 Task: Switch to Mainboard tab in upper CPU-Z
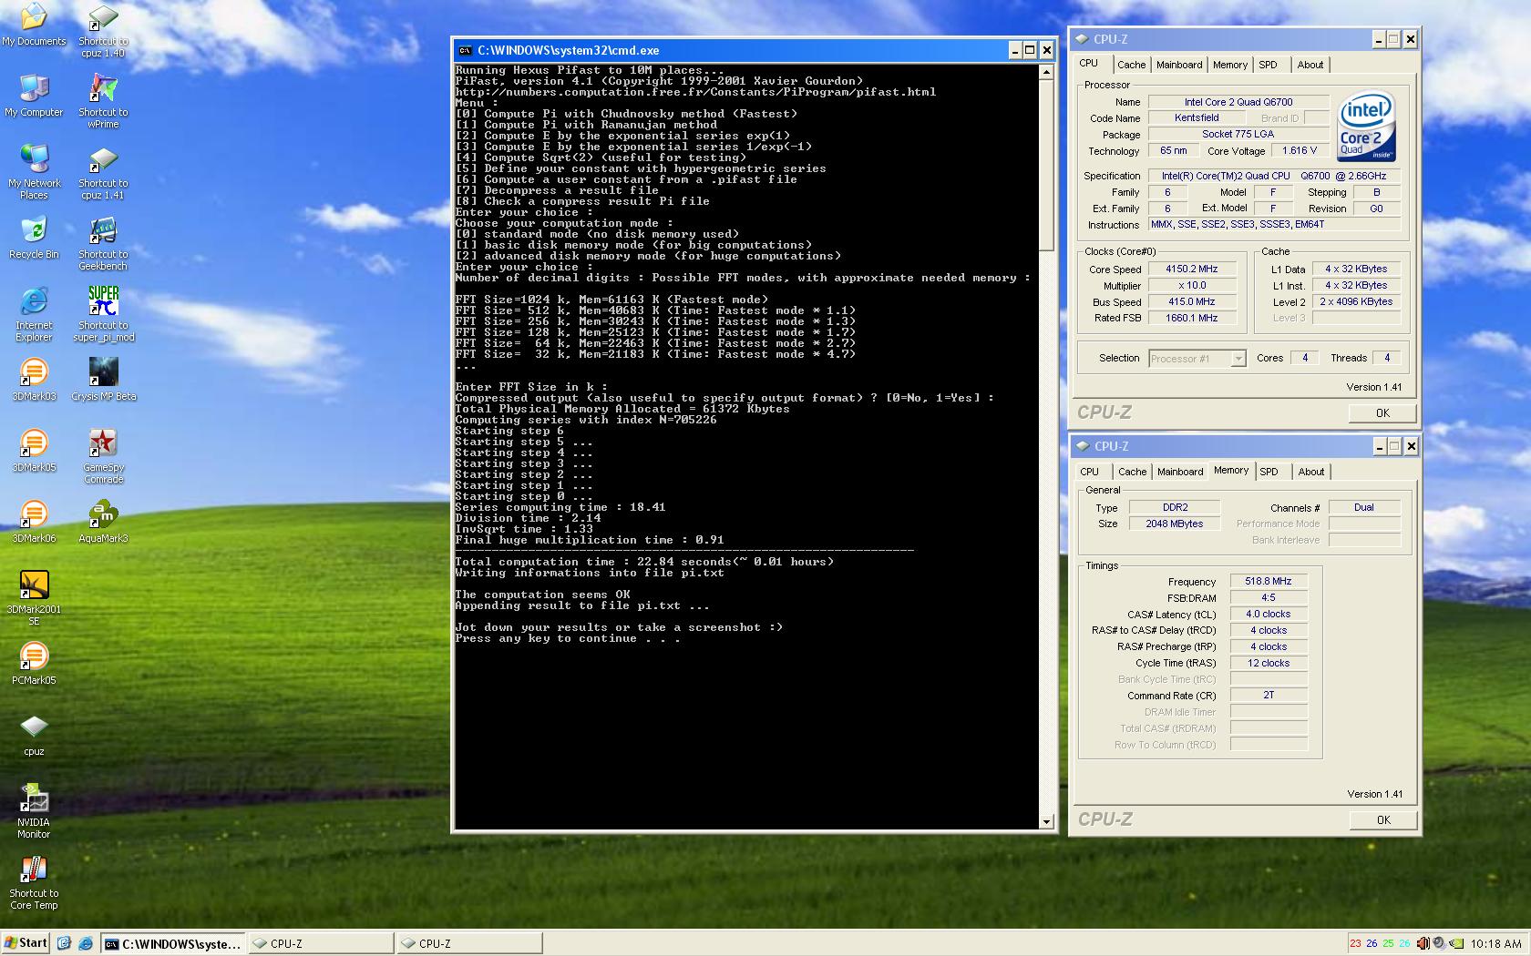(1179, 65)
